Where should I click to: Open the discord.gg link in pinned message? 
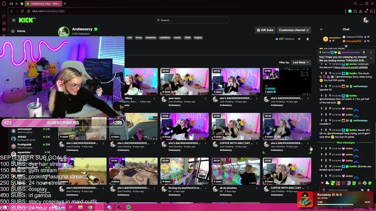351,67
